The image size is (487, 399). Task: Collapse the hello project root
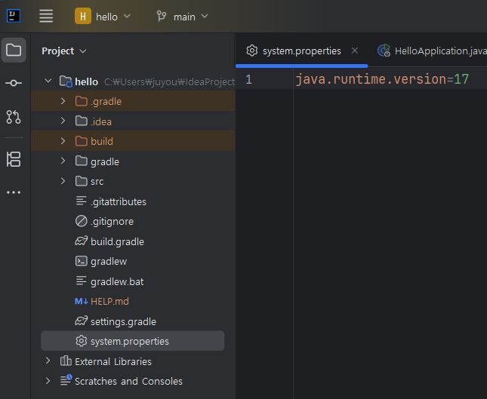pos(48,81)
